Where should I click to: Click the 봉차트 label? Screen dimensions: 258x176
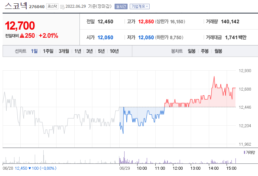[177, 51]
